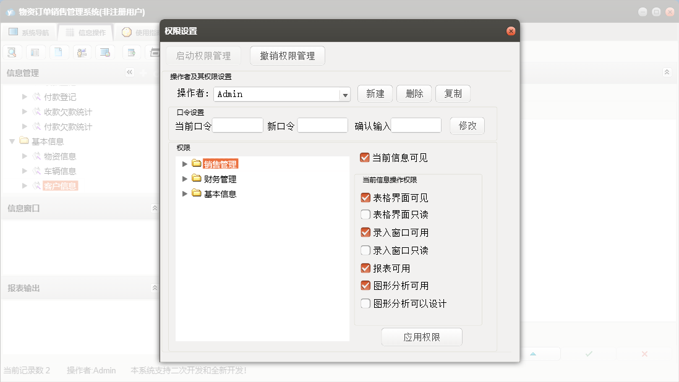Click the magnifier search toolbar icon
The image size is (679, 382).
(12, 52)
